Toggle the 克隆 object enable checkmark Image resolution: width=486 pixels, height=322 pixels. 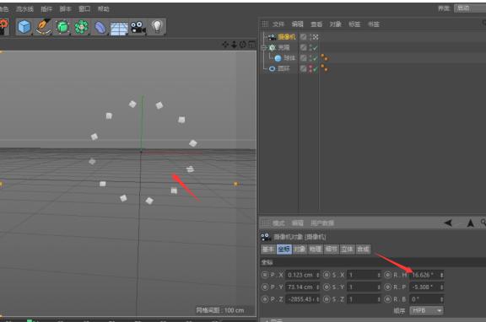(316, 48)
